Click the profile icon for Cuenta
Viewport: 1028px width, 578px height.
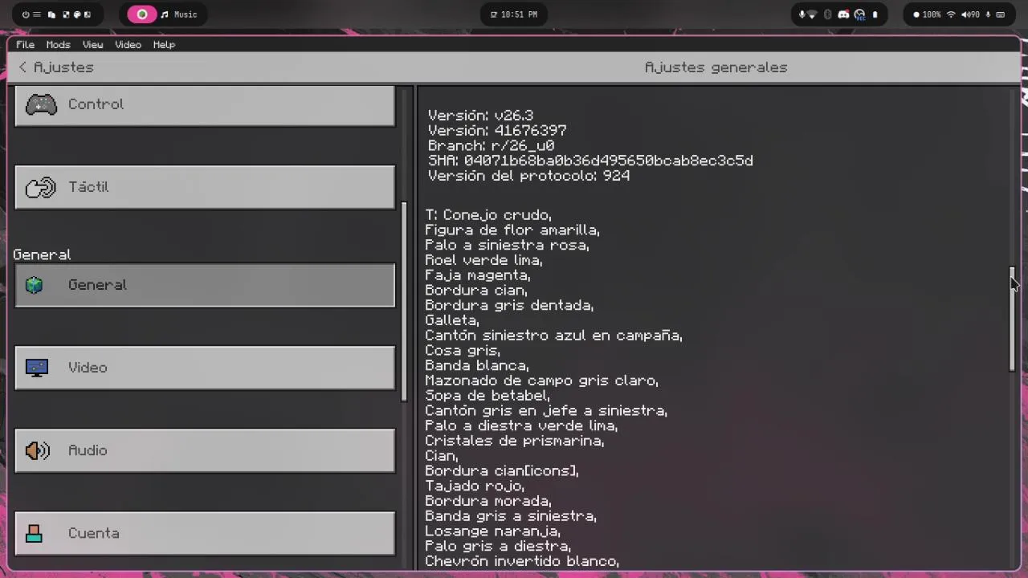coord(34,533)
